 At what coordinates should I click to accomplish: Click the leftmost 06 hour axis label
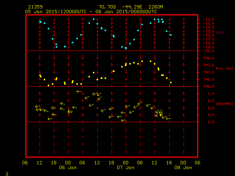coord(25,162)
